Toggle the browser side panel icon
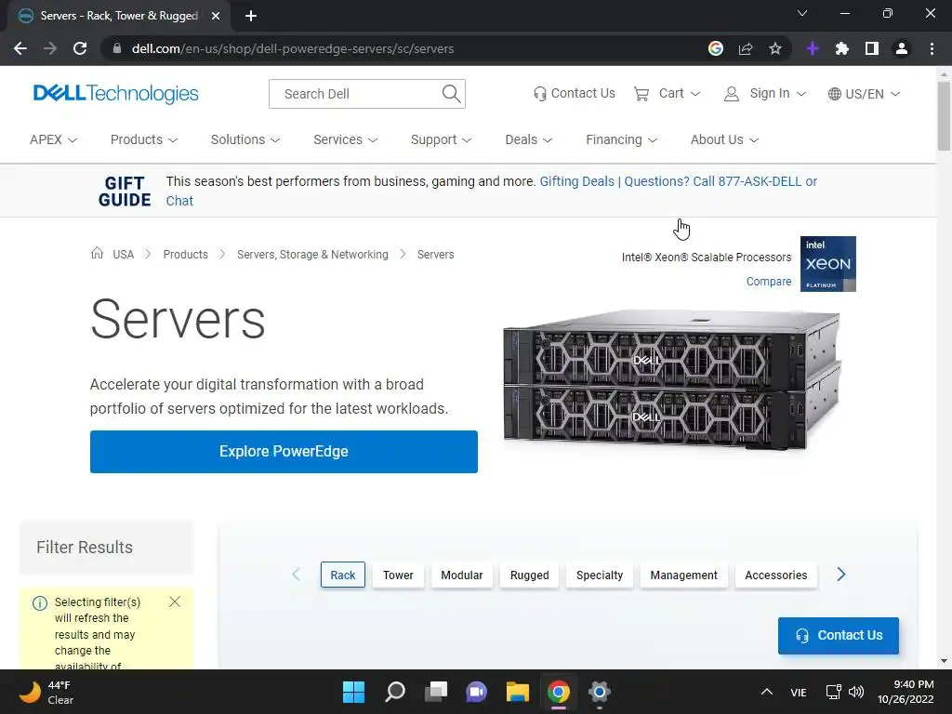Image resolution: width=952 pixels, height=714 pixels. tap(872, 48)
